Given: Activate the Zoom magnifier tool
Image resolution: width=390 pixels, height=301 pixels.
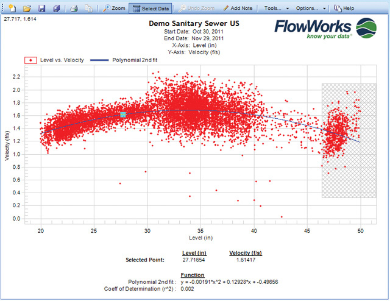Looking at the screenshot, I should [113, 9].
